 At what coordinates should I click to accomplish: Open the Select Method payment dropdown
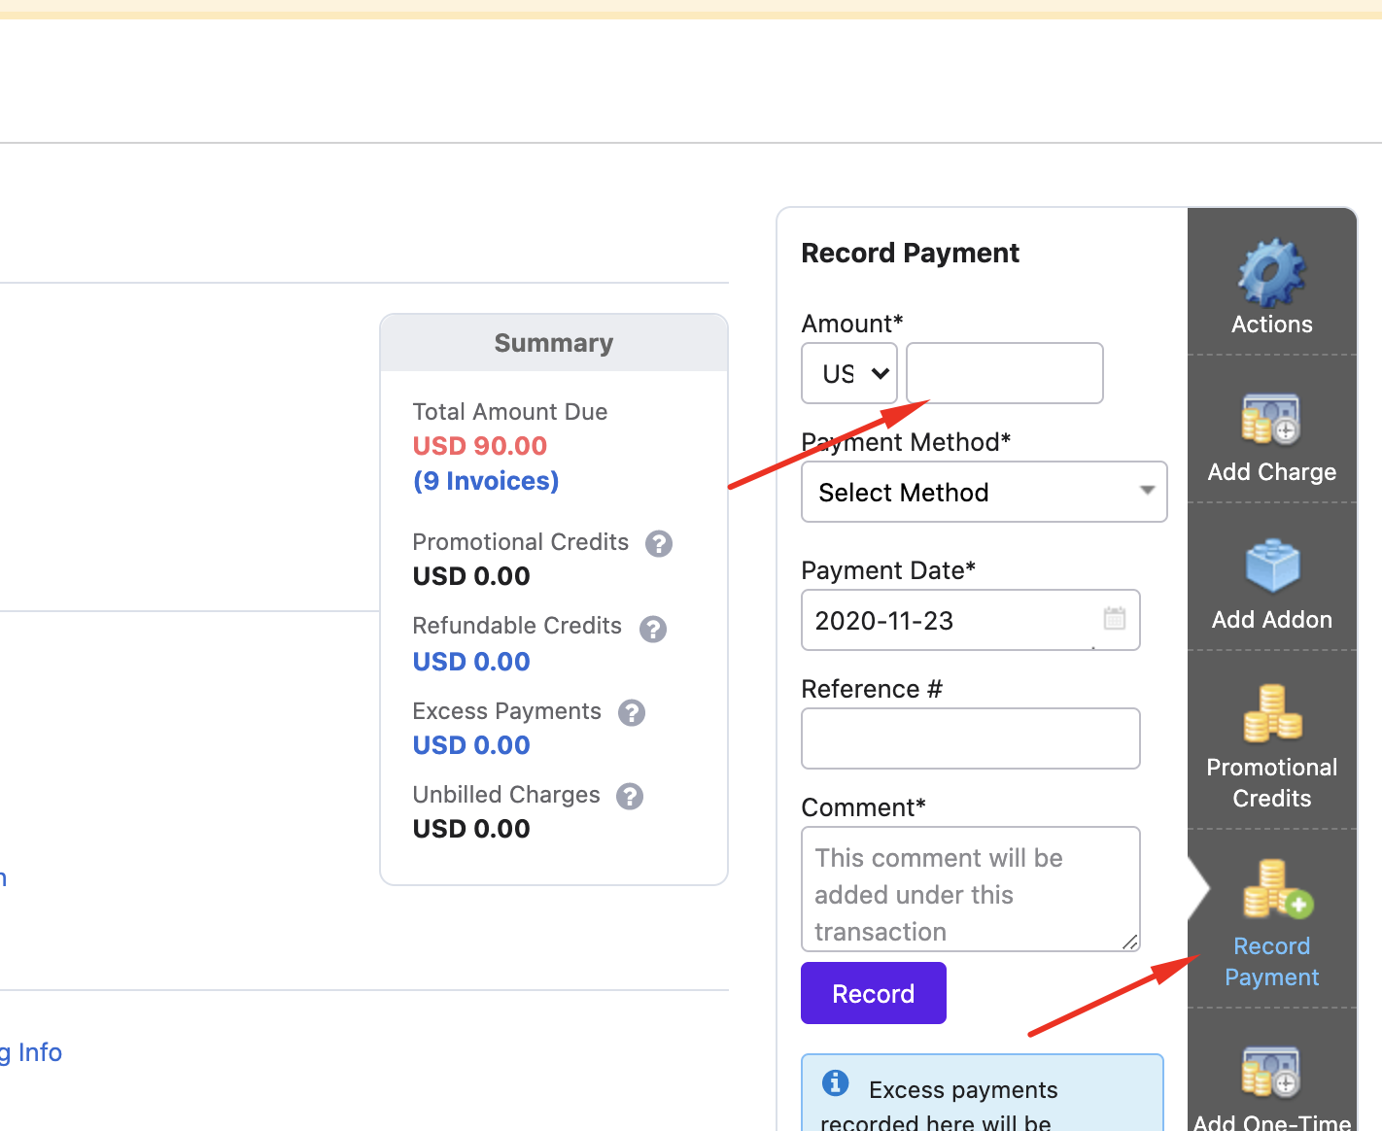[x=984, y=492]
